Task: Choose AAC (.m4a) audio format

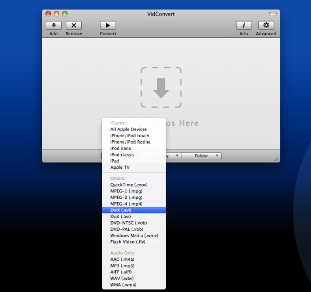Action: 134,259
